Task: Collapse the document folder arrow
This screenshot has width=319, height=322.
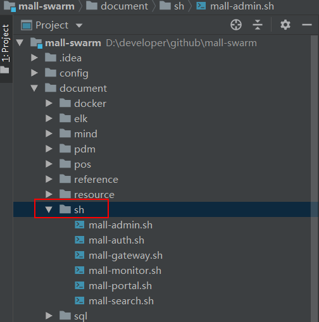Action: coord(34,88)
